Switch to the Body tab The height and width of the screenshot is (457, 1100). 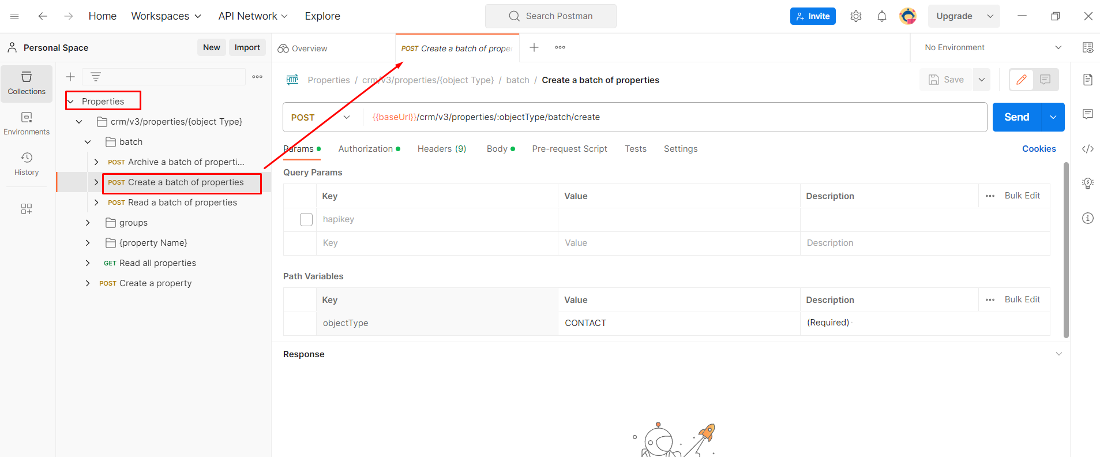pos(501,149)
